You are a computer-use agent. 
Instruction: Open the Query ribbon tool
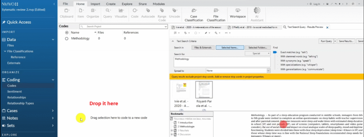(x=107, y=13)
